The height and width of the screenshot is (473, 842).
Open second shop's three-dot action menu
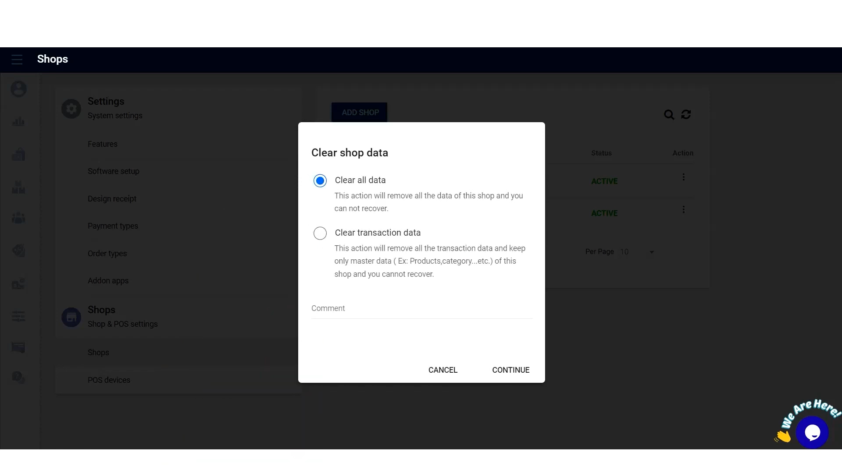coord(683,210)
